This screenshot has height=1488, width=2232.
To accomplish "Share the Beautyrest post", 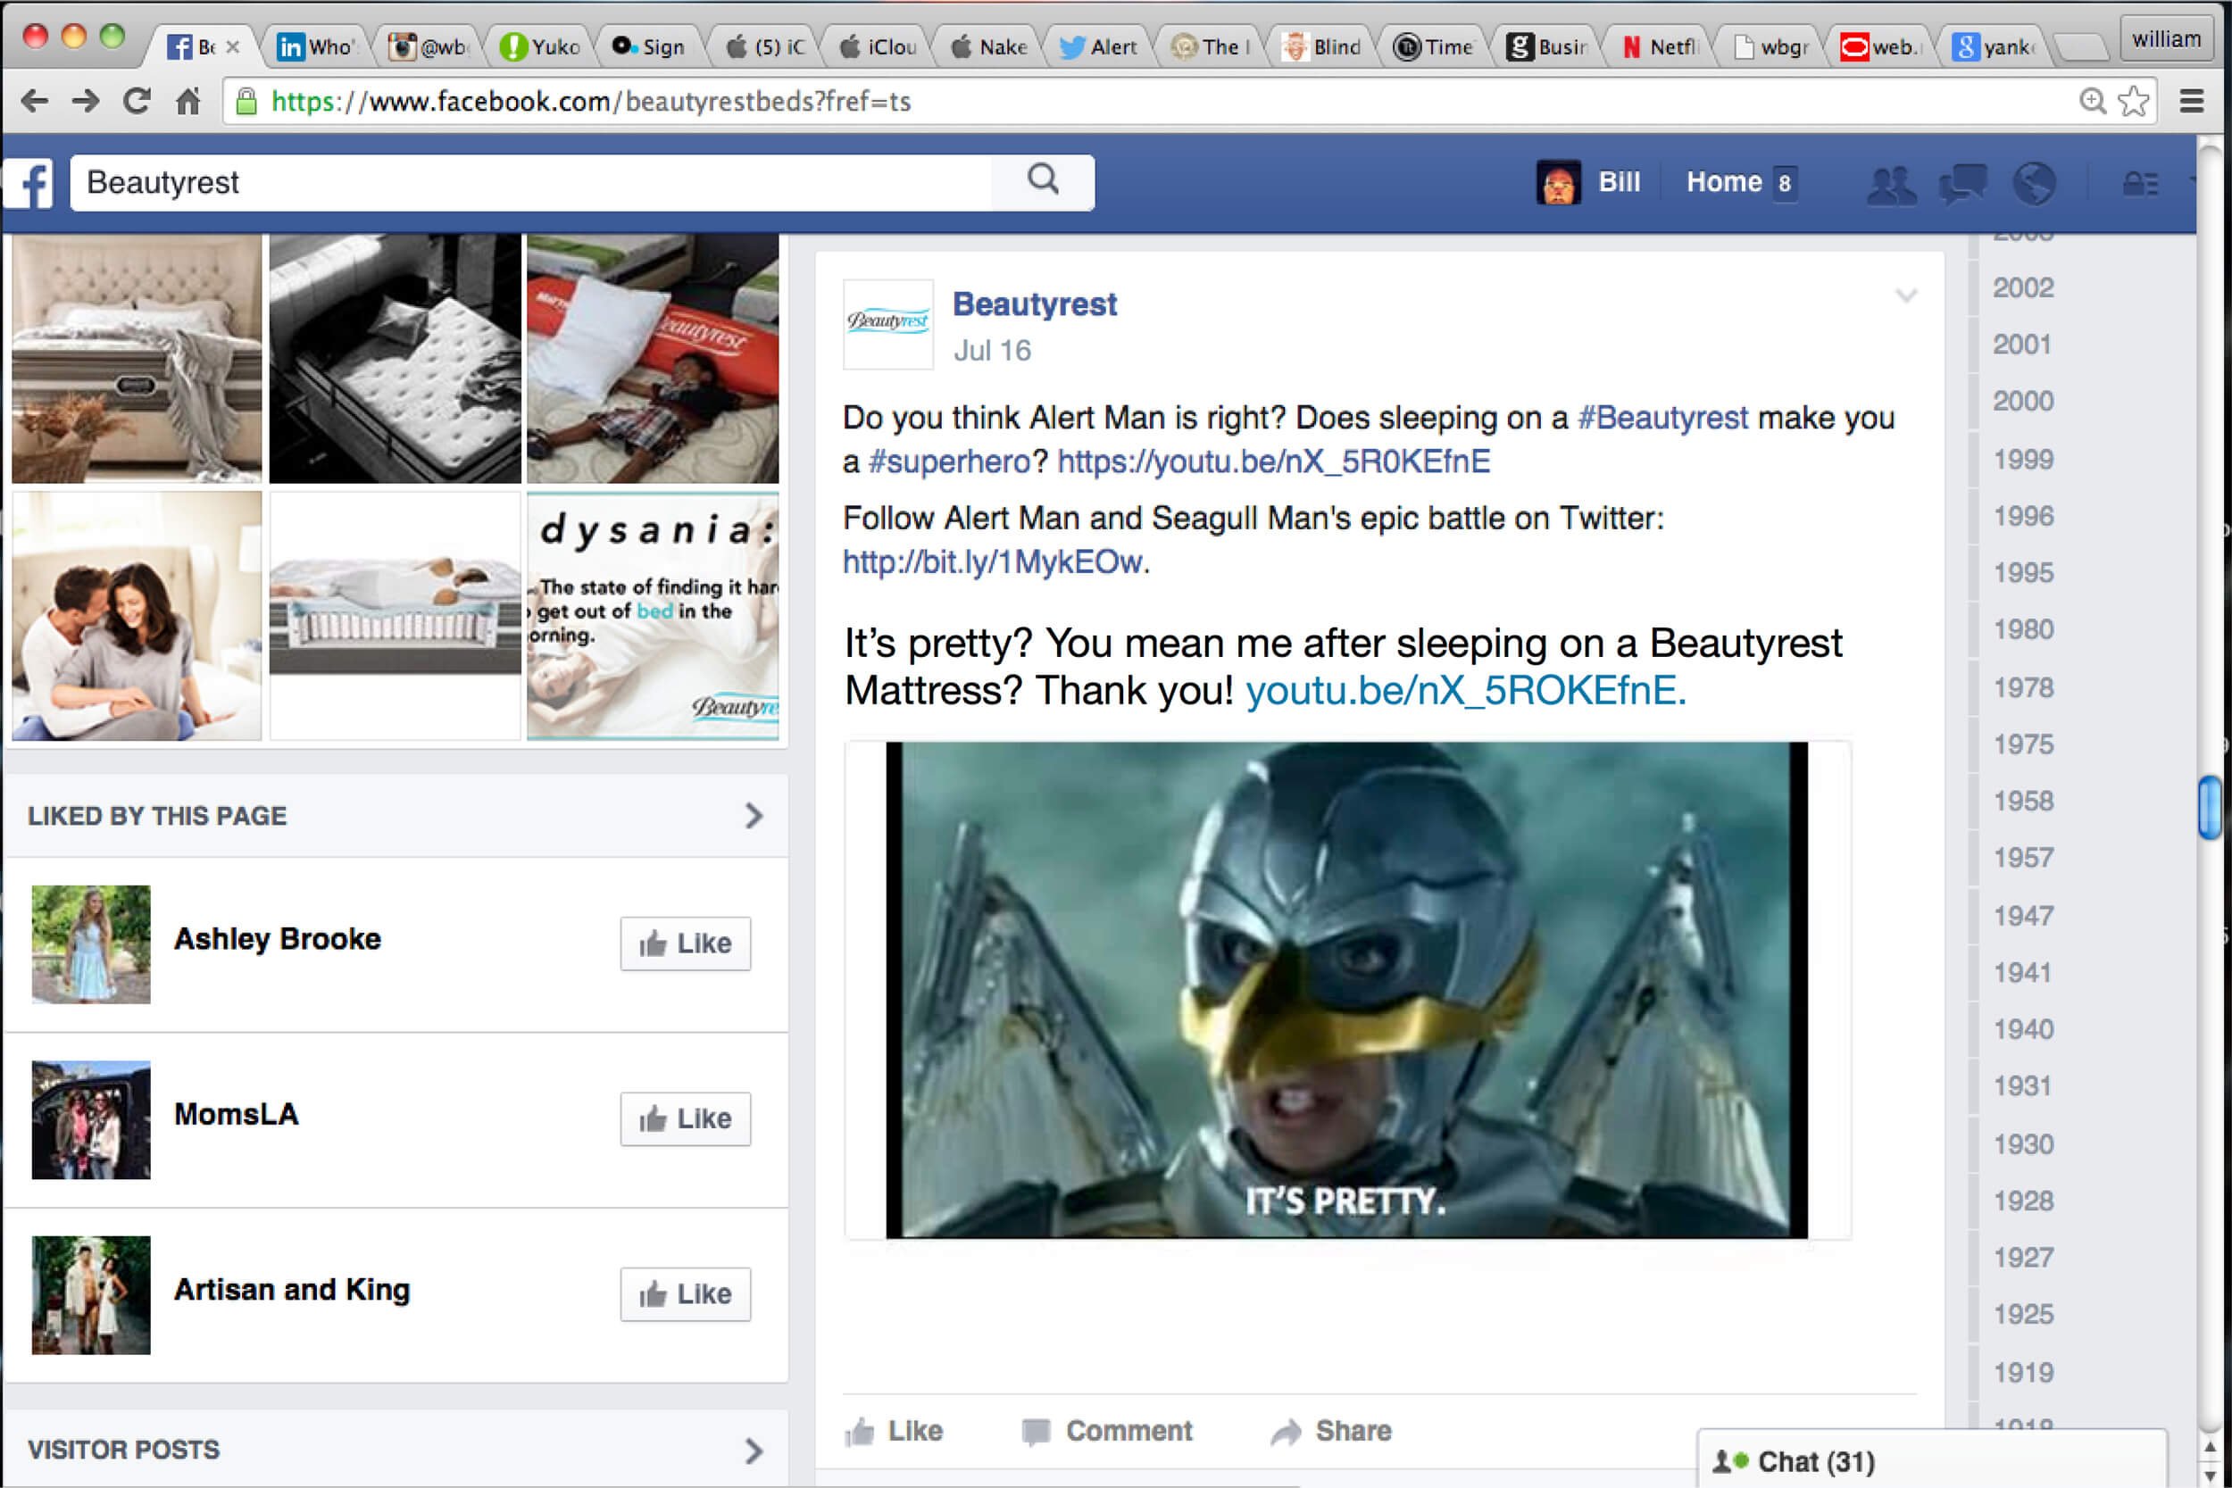I will click(1331, 1431).
